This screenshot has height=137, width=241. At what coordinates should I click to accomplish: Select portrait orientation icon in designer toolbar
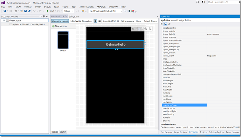(x=95, y=21)
